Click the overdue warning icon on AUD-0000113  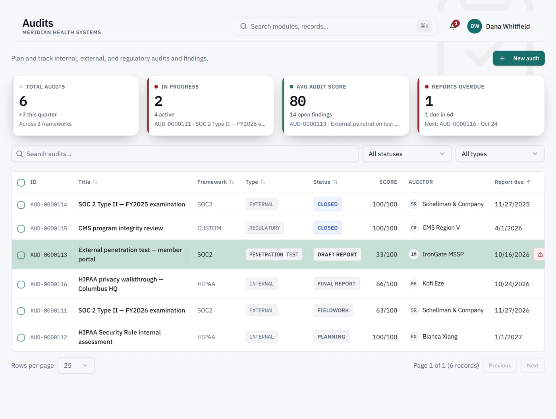click(540, 254)
